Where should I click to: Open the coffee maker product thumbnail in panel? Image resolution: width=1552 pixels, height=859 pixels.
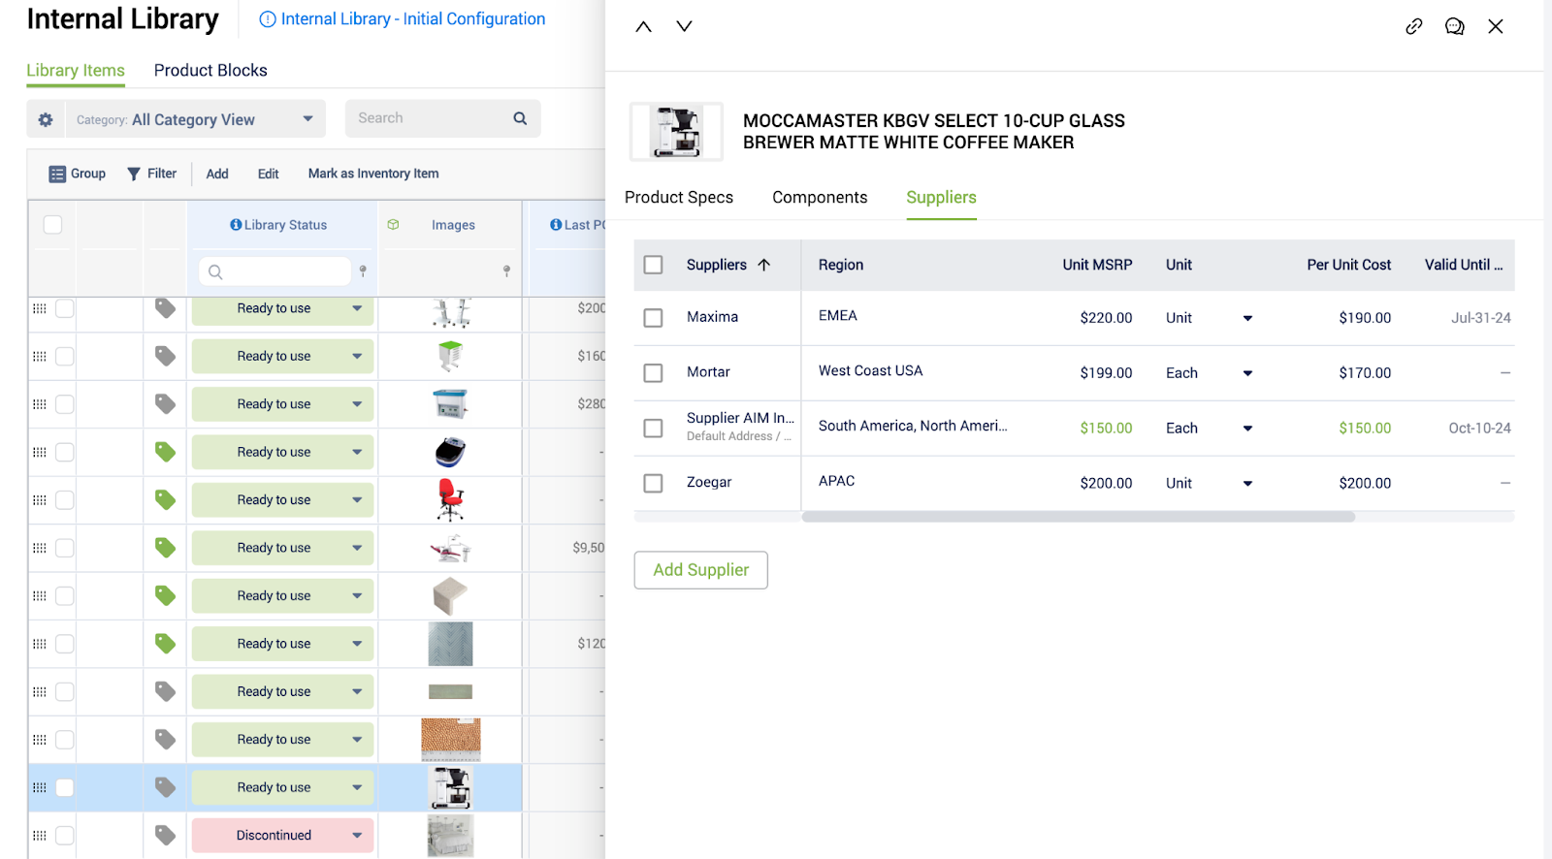[x=676, y=132]
